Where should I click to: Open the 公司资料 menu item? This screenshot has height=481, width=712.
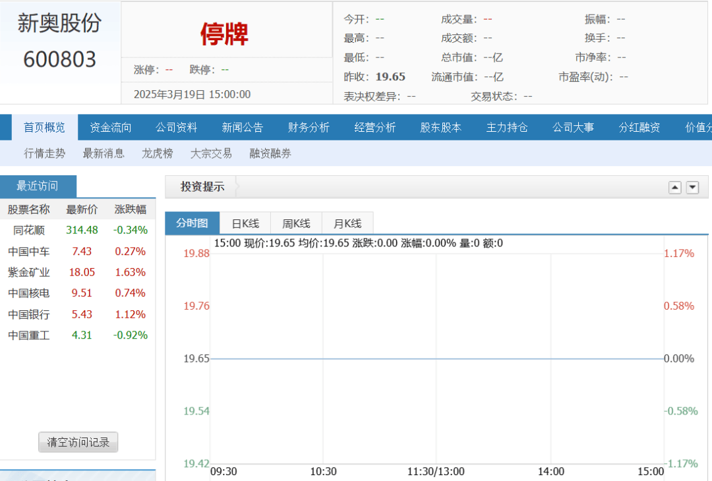[x=177, y=128]
